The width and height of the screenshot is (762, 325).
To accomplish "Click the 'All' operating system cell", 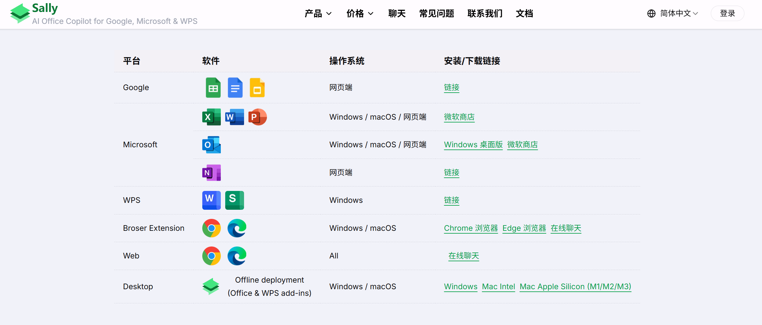I will [x=334, y=256].
